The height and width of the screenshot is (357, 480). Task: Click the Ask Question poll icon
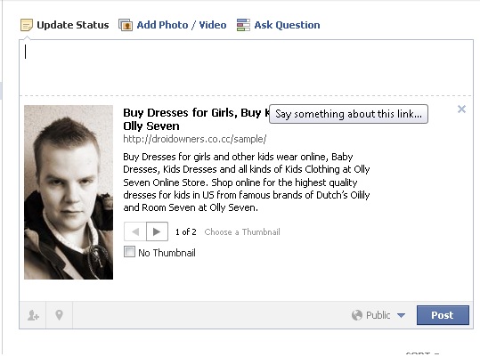(x=243, y=25)
